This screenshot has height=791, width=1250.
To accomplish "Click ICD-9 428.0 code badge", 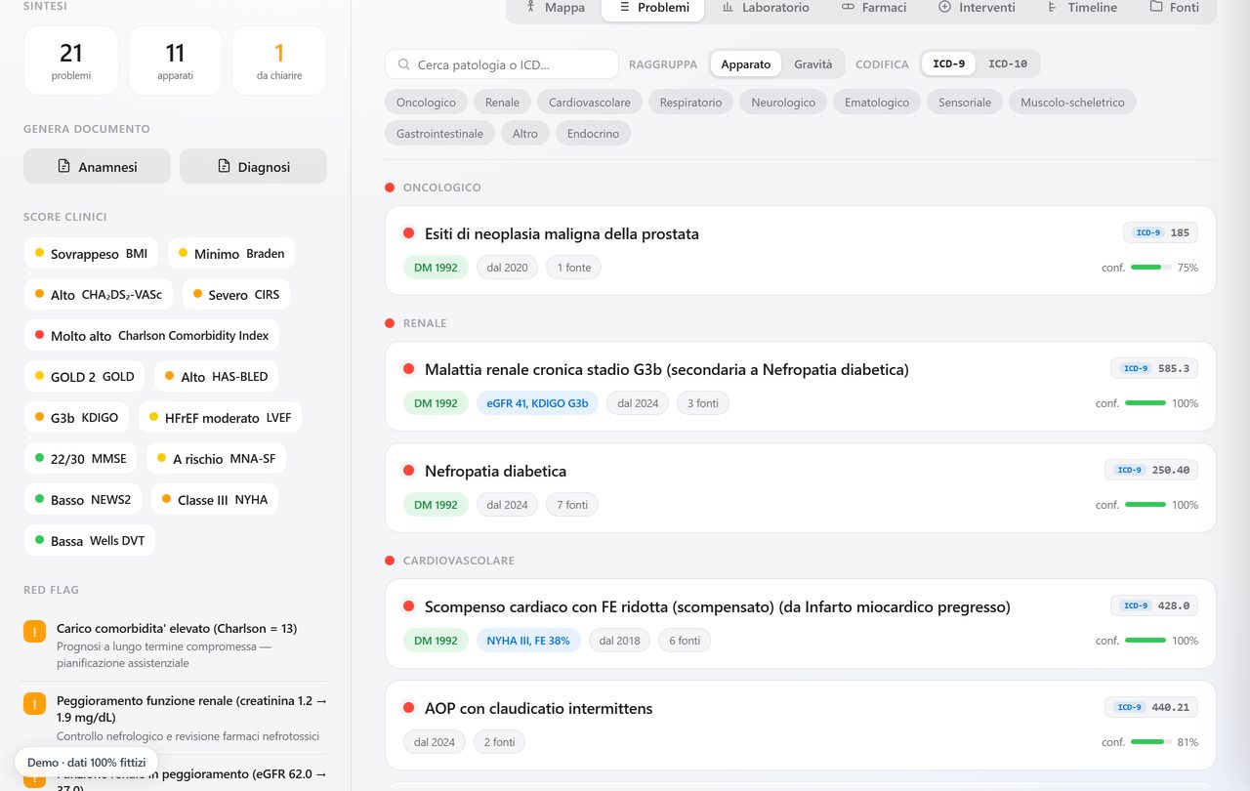I will tap(1154, 605).
